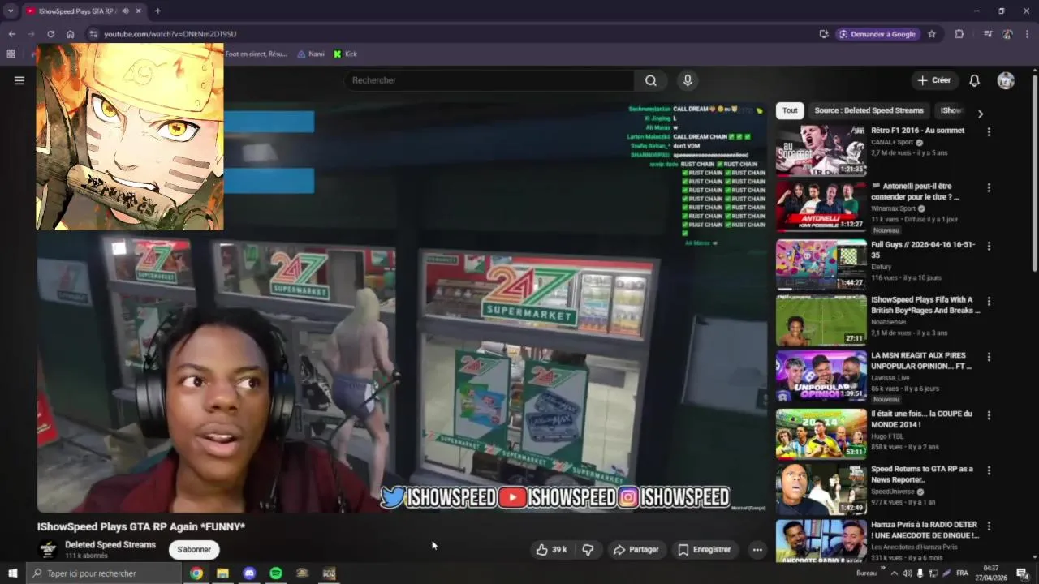Screen dimensions: 1039x584
Task: Open the tab search dropdown arrow
Action: coord(11,11)
